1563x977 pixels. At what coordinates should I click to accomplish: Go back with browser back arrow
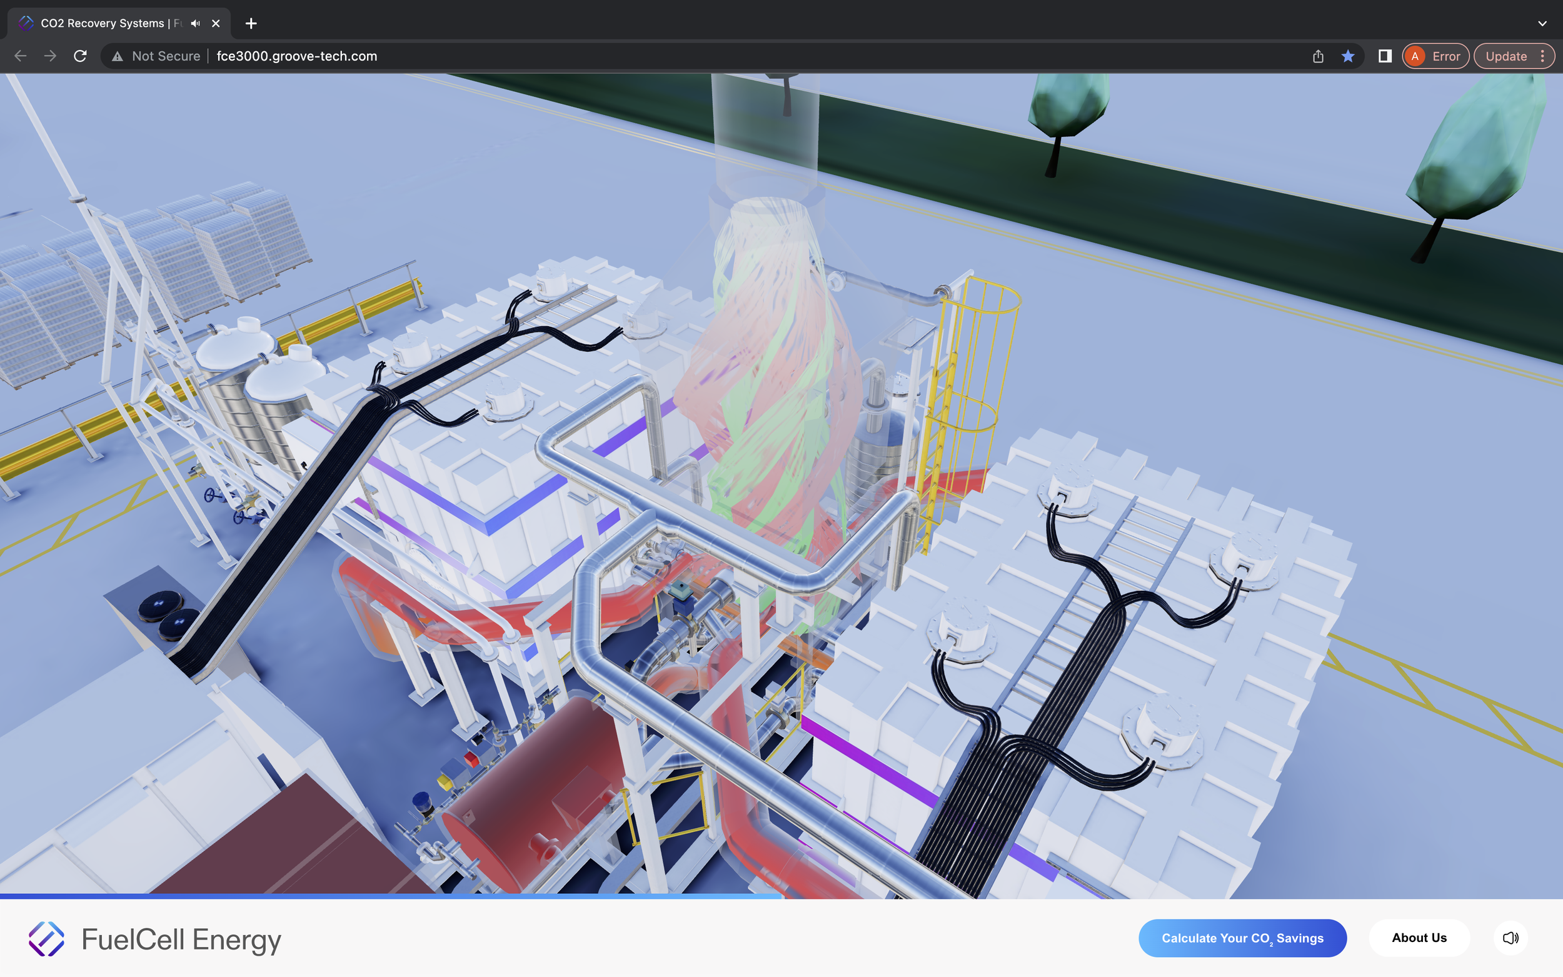click(x=21, y=56)
